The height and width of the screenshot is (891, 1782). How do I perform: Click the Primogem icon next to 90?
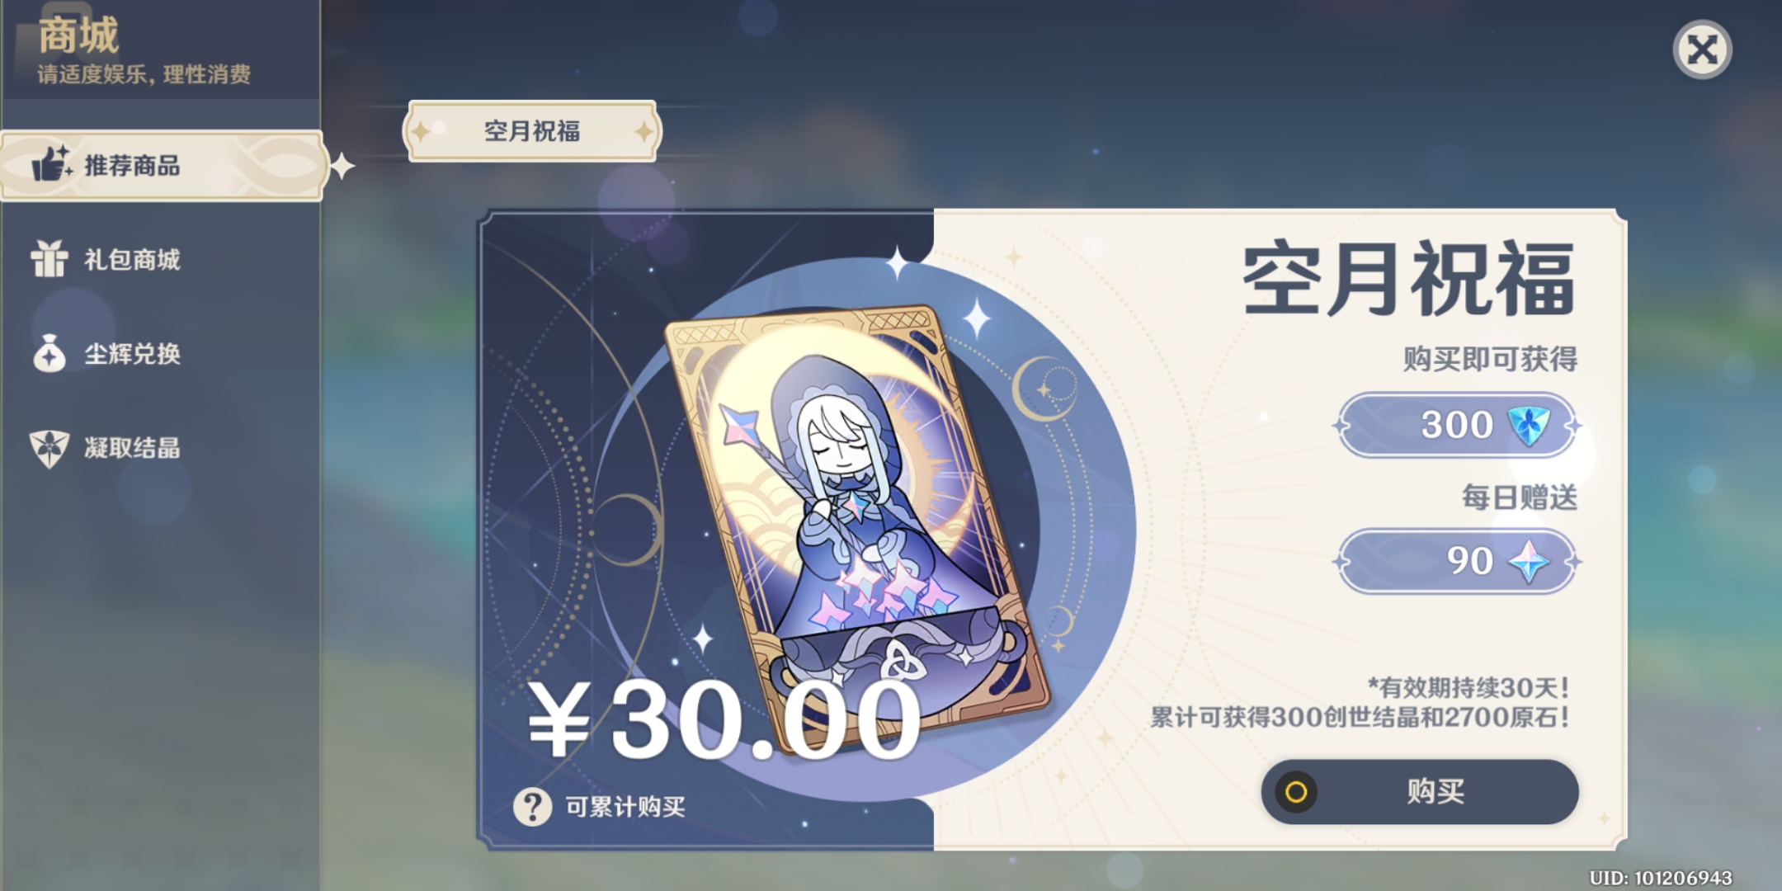pos(1528,561)
